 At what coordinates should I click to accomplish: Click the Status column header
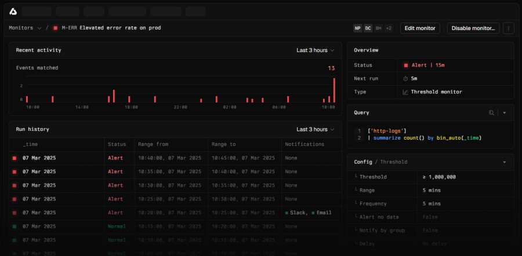coord(117,144)
